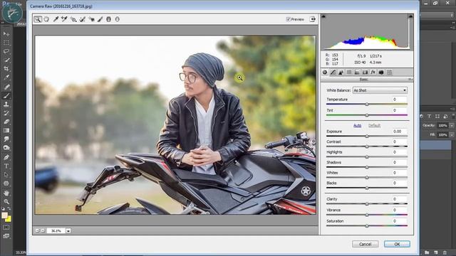Select the Red Eye Removal tool
Image resolution: width=456 pixels, height=256 pixels.
(x=91, y=19)
